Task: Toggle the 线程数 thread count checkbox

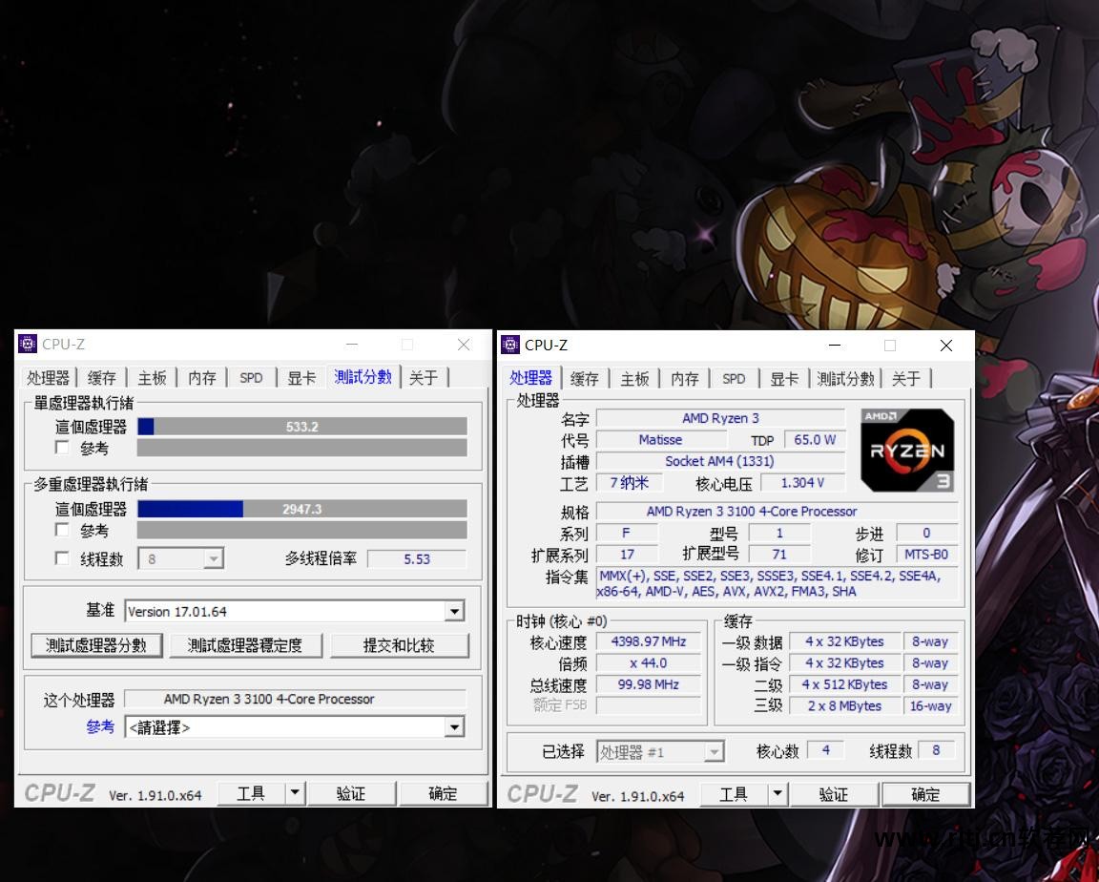Action: pos(62,558)
